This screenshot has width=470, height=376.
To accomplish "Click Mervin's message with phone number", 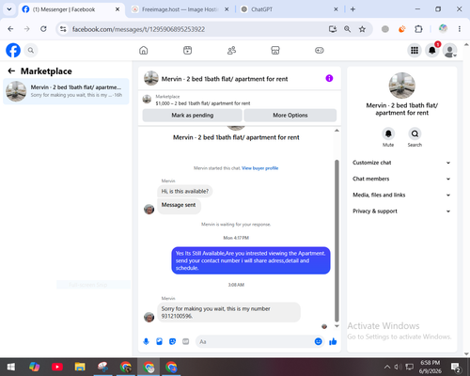I will click(x=228, y=312).
